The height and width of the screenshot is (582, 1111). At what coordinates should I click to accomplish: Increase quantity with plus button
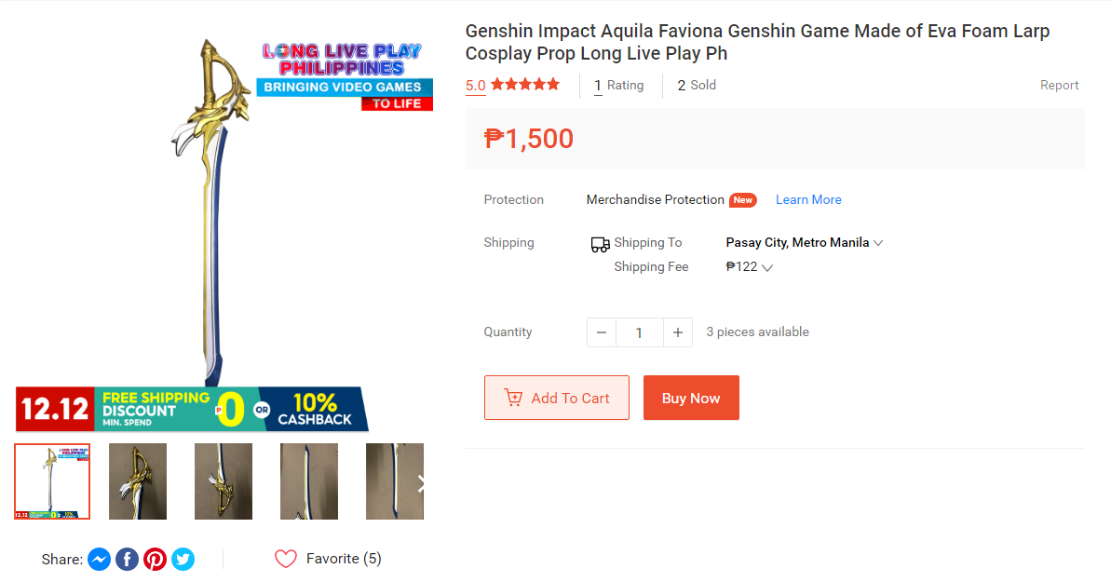[x=678, y=332]
